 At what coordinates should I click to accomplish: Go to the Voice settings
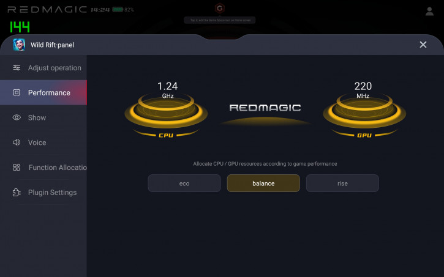pyautogui.click(x=43, y=142)
